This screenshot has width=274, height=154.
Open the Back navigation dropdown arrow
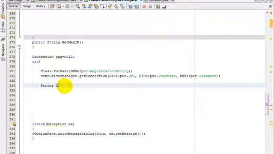[63, 7]
